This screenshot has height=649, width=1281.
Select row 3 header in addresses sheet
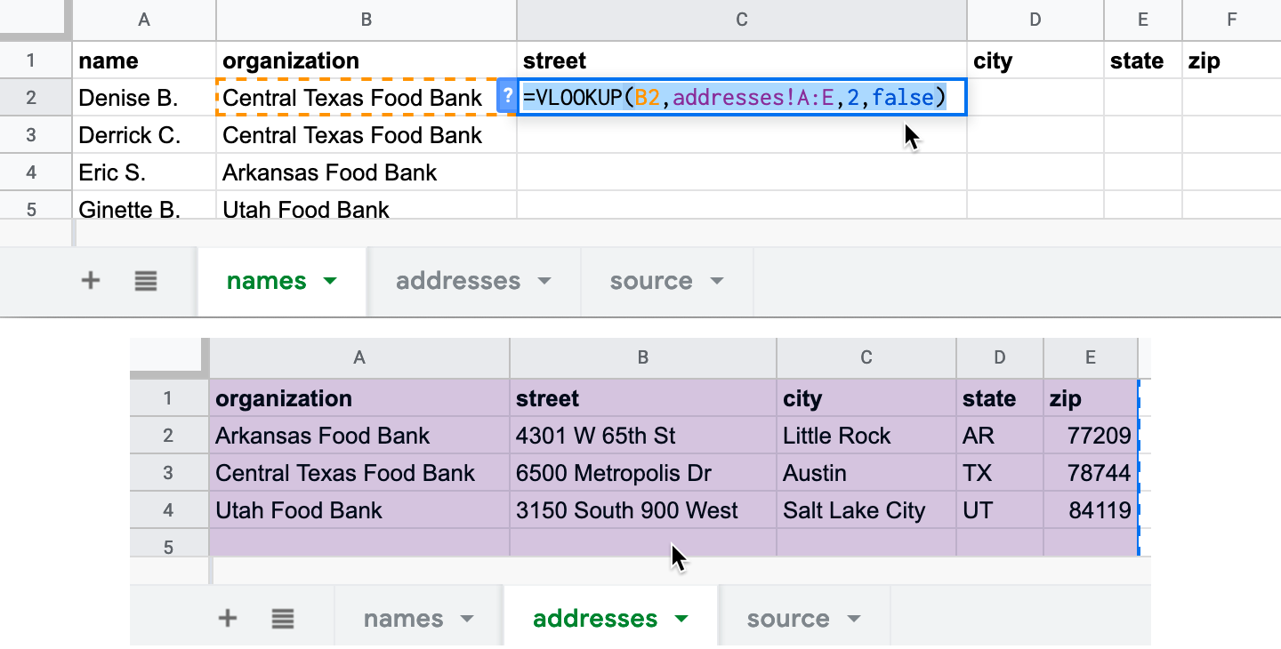coord(168,473)
